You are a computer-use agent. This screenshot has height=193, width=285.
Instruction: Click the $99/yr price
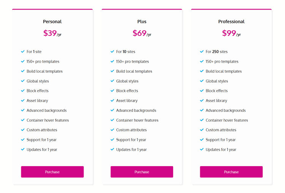tap(231, 33)
